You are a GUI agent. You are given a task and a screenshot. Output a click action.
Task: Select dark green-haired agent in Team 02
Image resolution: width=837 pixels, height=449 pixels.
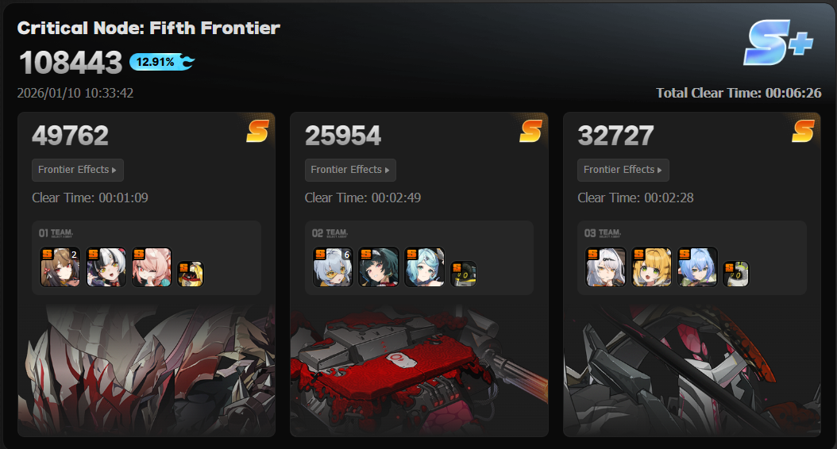click(379, 267)
